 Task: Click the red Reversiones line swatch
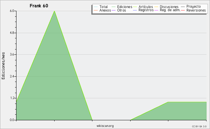(183, 10)
